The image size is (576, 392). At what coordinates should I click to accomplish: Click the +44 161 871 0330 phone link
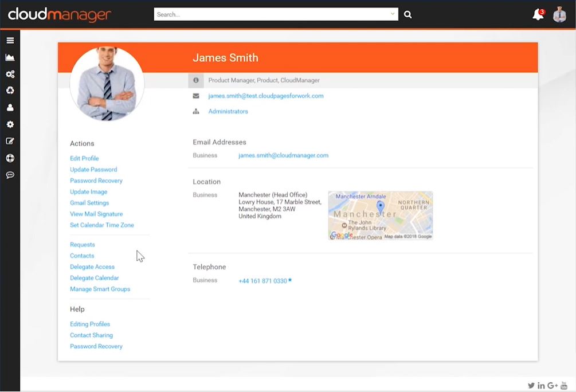click(x=262, y=281)
